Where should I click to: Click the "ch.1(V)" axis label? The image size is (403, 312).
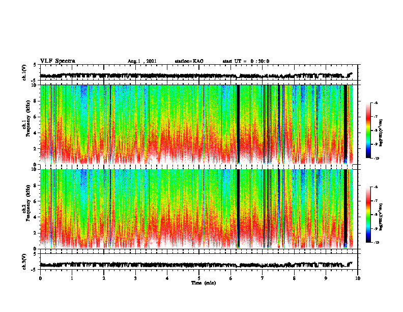point(24,72)
